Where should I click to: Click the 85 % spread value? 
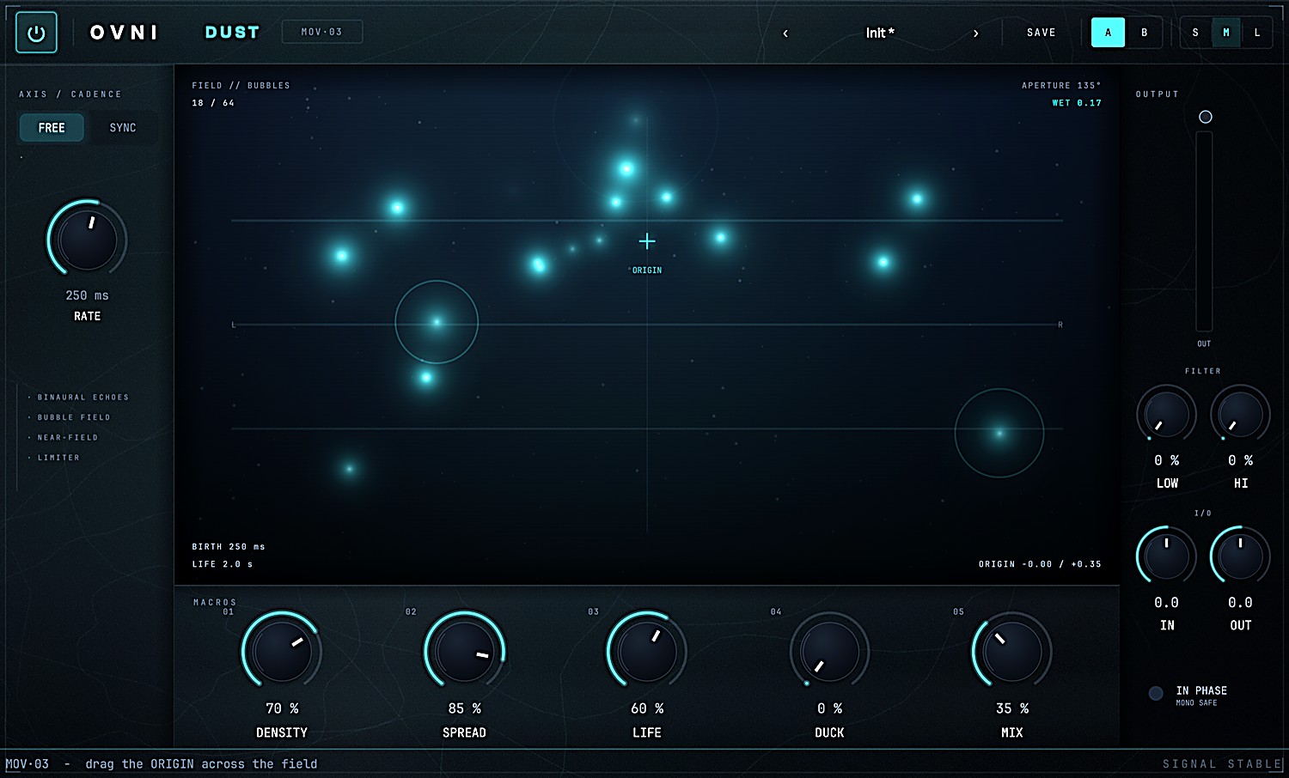(x=464, y=708)
